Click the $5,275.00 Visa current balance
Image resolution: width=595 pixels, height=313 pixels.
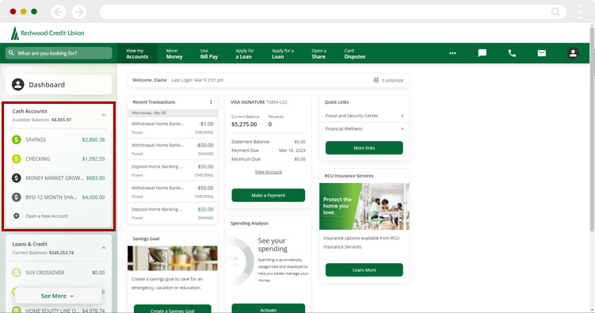tap(244, 124)
